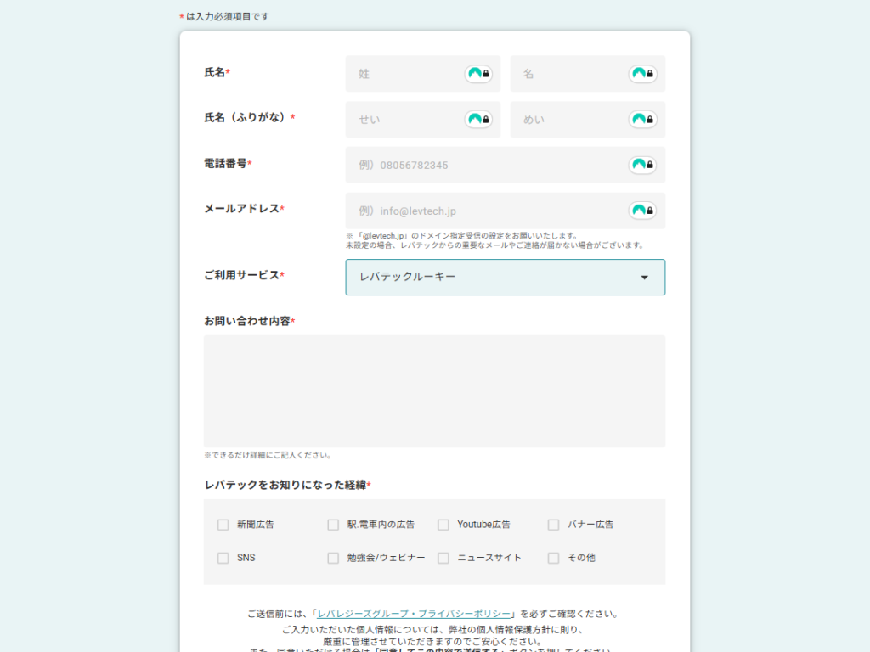Check the 新聞広告 checkbox
870x652 pixels.
223,525
